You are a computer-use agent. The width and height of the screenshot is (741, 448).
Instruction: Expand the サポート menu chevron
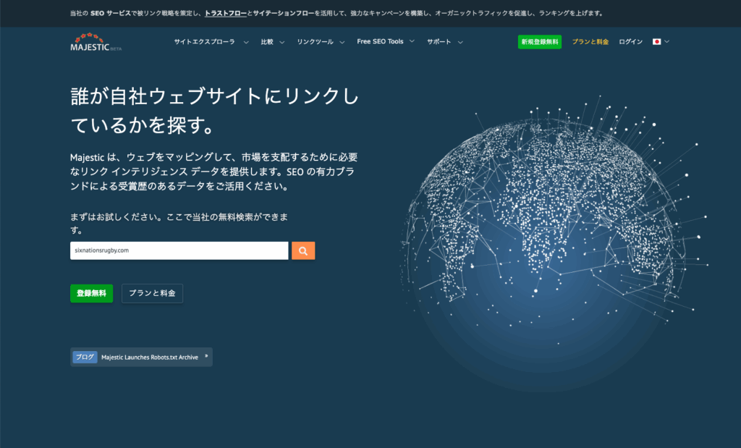(460, 42)
